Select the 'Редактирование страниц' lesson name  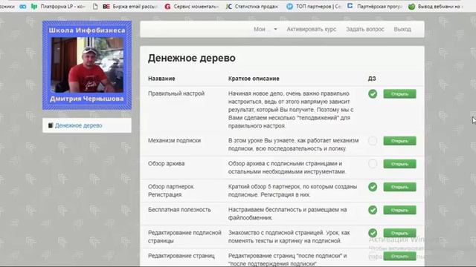point(181,256)
